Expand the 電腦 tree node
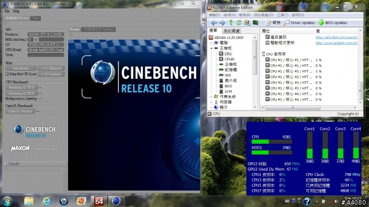This screenshot has width=369, height=207. tap(212, 43)
